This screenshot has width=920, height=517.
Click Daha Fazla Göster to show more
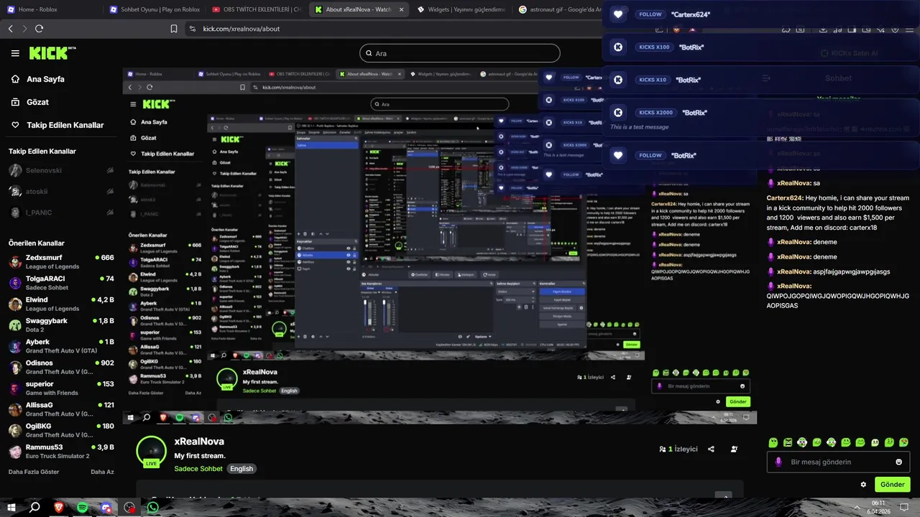pyautogui.click(x=34, y=472)
